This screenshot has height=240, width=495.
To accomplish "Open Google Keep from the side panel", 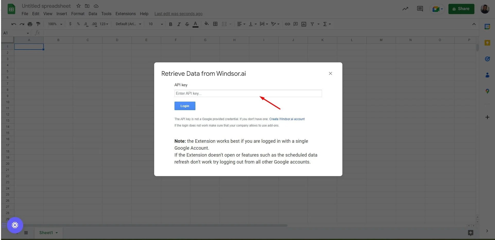I will [487, 43].
